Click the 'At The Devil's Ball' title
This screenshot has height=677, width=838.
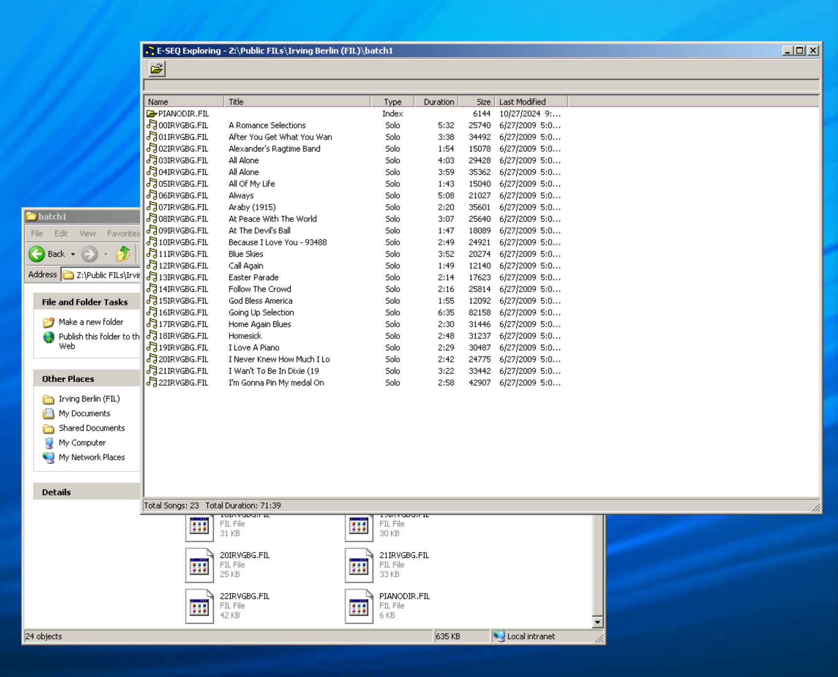(x=259, y=231)
